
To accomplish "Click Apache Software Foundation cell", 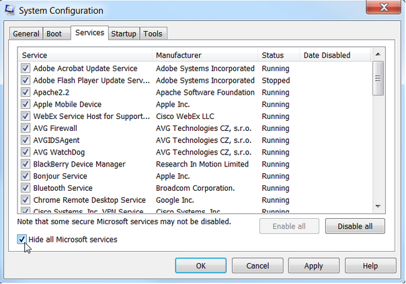I will [x=205, y=93].
